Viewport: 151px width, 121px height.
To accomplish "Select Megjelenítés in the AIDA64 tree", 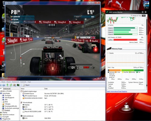I will point(6,119).
